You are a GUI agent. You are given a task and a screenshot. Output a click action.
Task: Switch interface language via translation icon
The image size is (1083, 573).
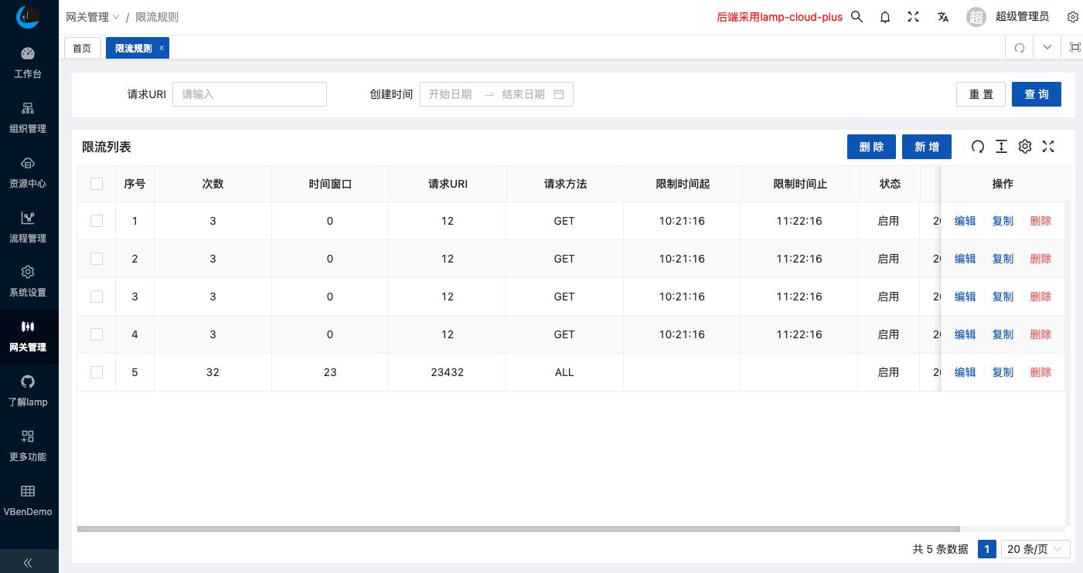943,17
